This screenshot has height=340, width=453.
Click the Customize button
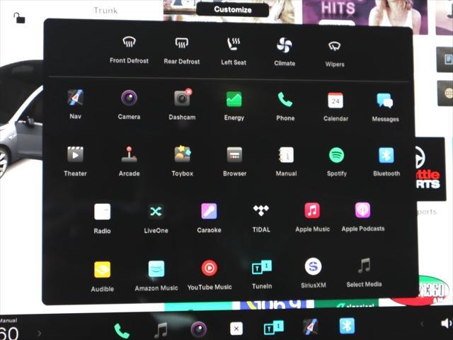point(233,9)
